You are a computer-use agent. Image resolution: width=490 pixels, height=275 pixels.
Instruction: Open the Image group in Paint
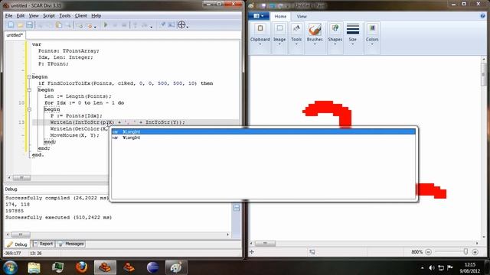tap(279, 34)
